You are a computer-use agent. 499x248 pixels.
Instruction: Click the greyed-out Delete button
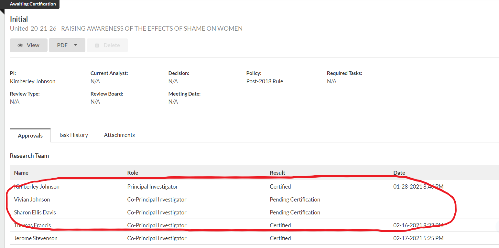[107, 45]
